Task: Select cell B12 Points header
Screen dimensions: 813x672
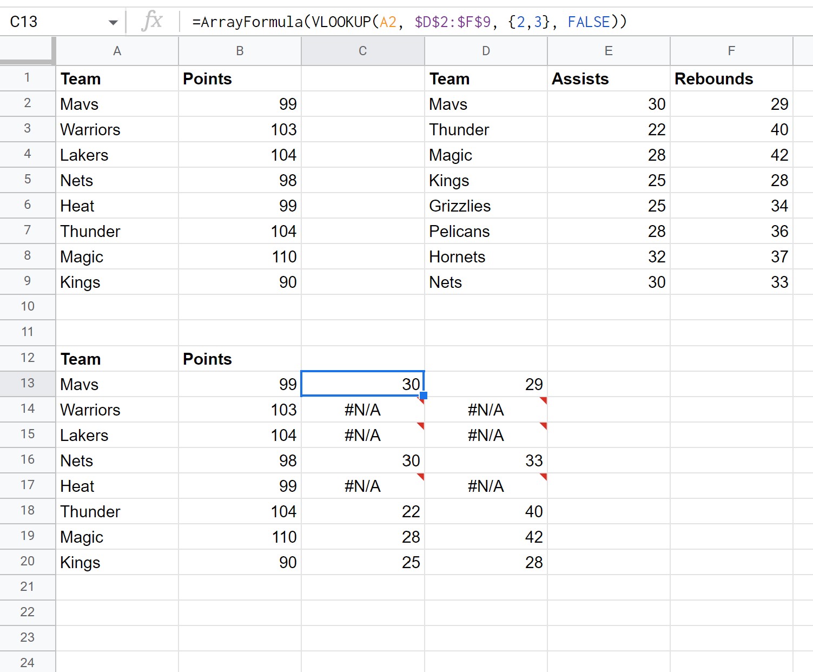Action: tap(240, 359)
